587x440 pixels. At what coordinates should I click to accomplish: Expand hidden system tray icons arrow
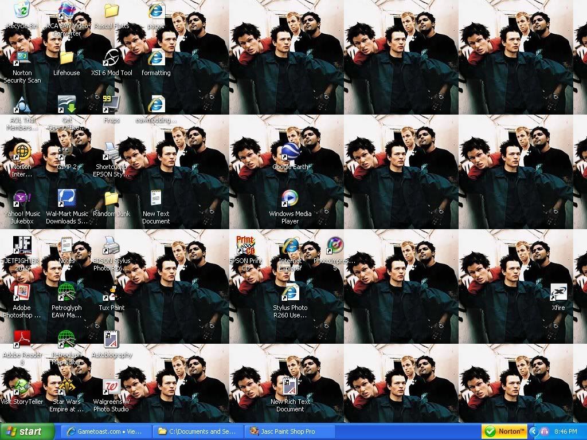[534, 431]
